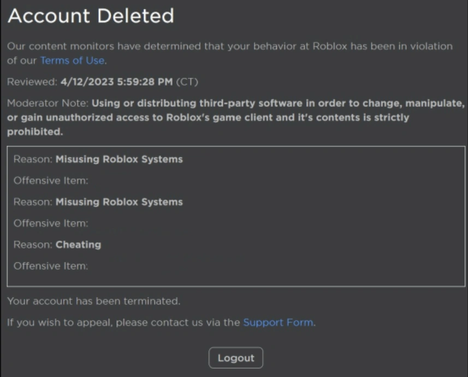Click the Account Deleted heading
This screenshot has width=468, height=377.
91,15
